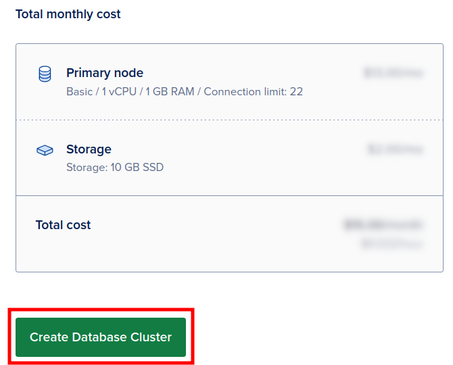Screen dimensions: 453x365
Task: Click the Basic plan text
Action: click(79, 91)
